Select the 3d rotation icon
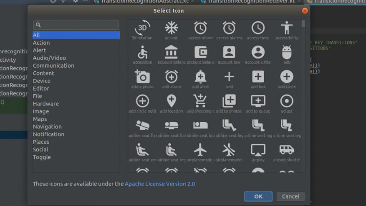Screen dimensions: 366x206 point(142,28)
